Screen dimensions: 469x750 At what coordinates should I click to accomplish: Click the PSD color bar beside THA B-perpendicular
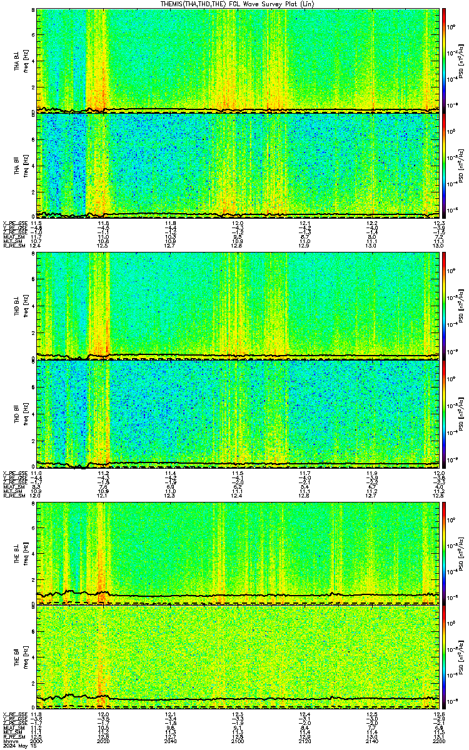[444, 61]
